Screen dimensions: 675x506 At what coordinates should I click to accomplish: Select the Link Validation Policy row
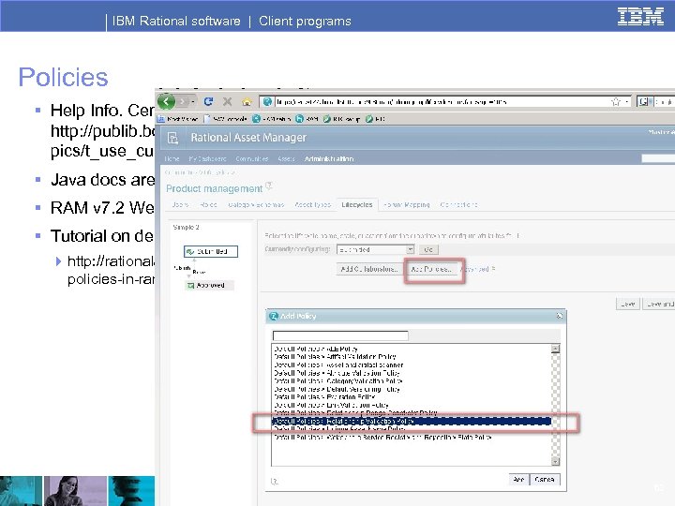412,405
